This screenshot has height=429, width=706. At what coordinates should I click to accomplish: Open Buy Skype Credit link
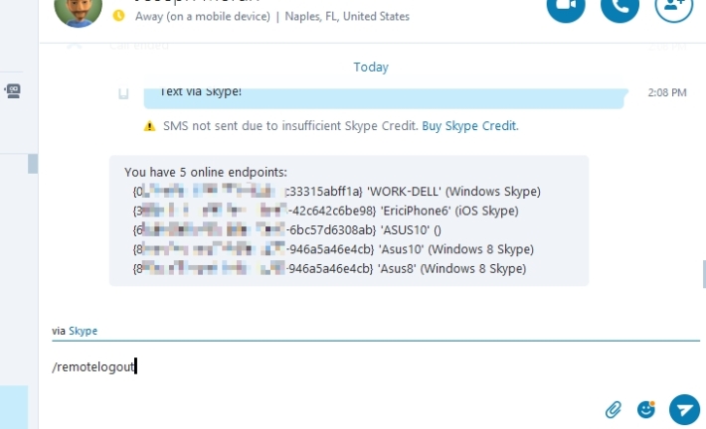click(x=469, y=126)
